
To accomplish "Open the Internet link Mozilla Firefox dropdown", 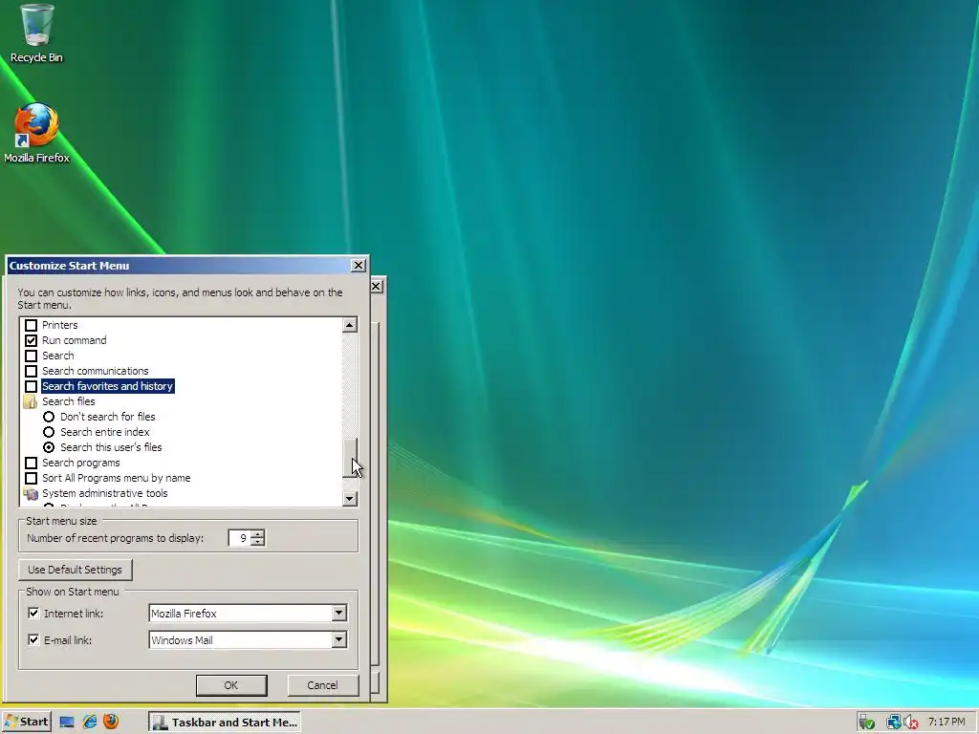I will tap(338, 613).
